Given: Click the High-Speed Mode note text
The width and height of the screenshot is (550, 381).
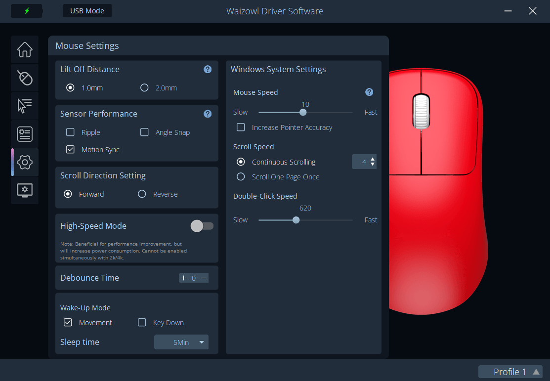Looking at the screenshot, I should (x=124, y=251).
